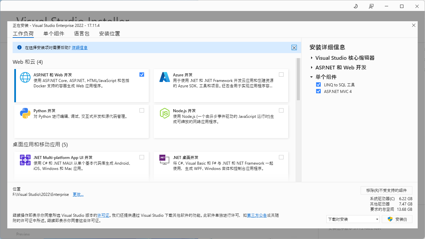Image resolution: width=425 pixels, height=239 pixels.
Task: Open the feedback icon in title bar
Action: pos(371,6)
